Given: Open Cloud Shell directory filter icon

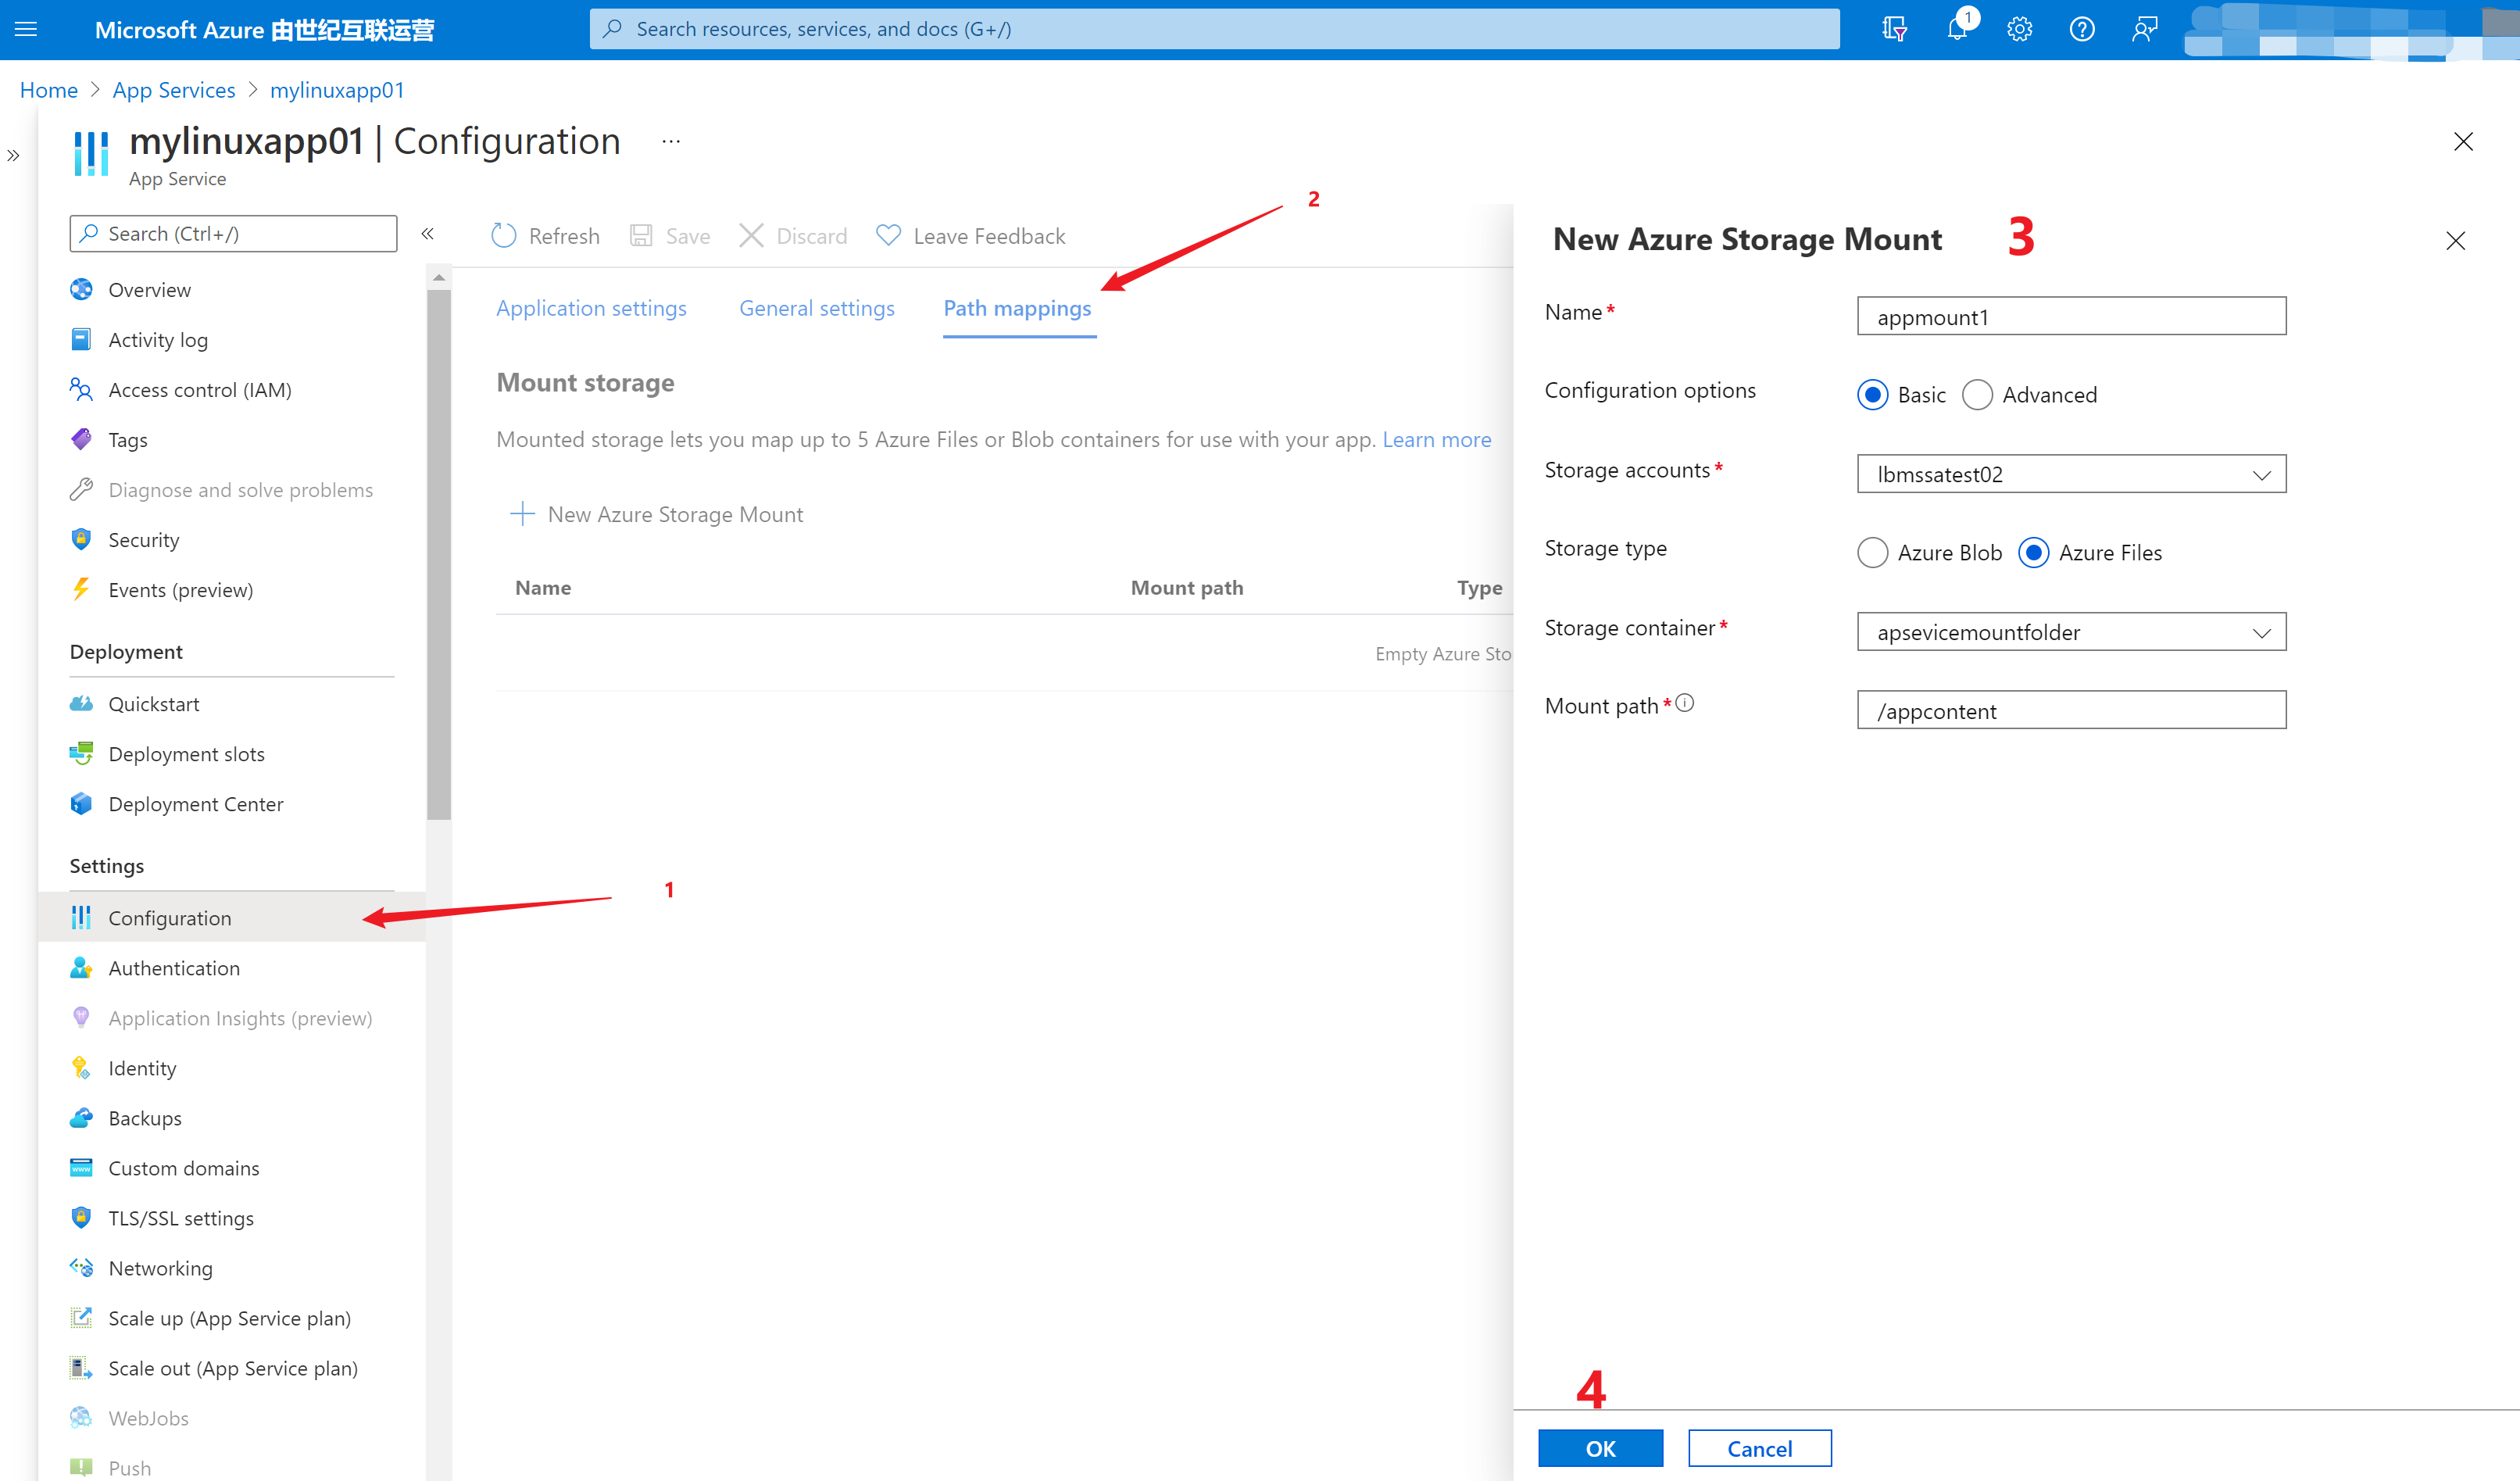Looking at the screenshot, I should [x=1893, y=29].
